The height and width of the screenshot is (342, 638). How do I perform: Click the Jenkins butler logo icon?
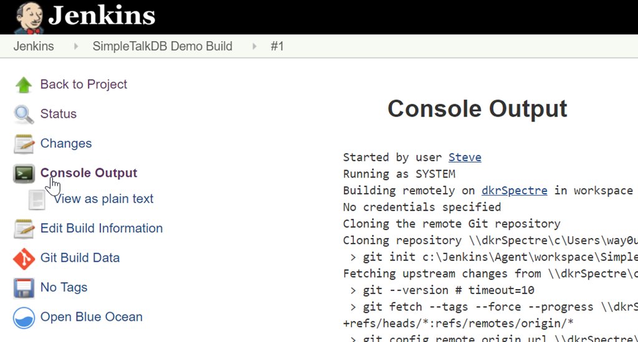point(29,17)
